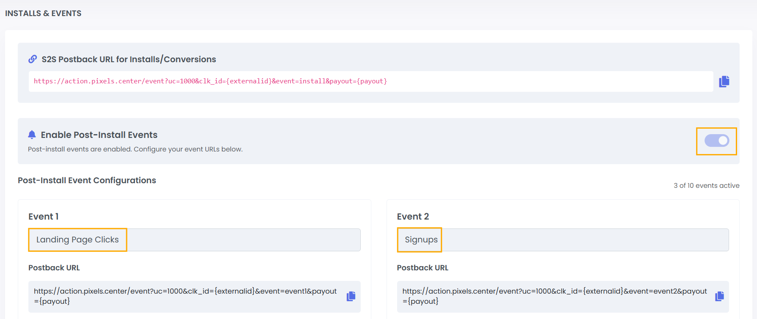Click the Event 1 card title
Viewport: 757px width, 319px height.
(43, 217)
